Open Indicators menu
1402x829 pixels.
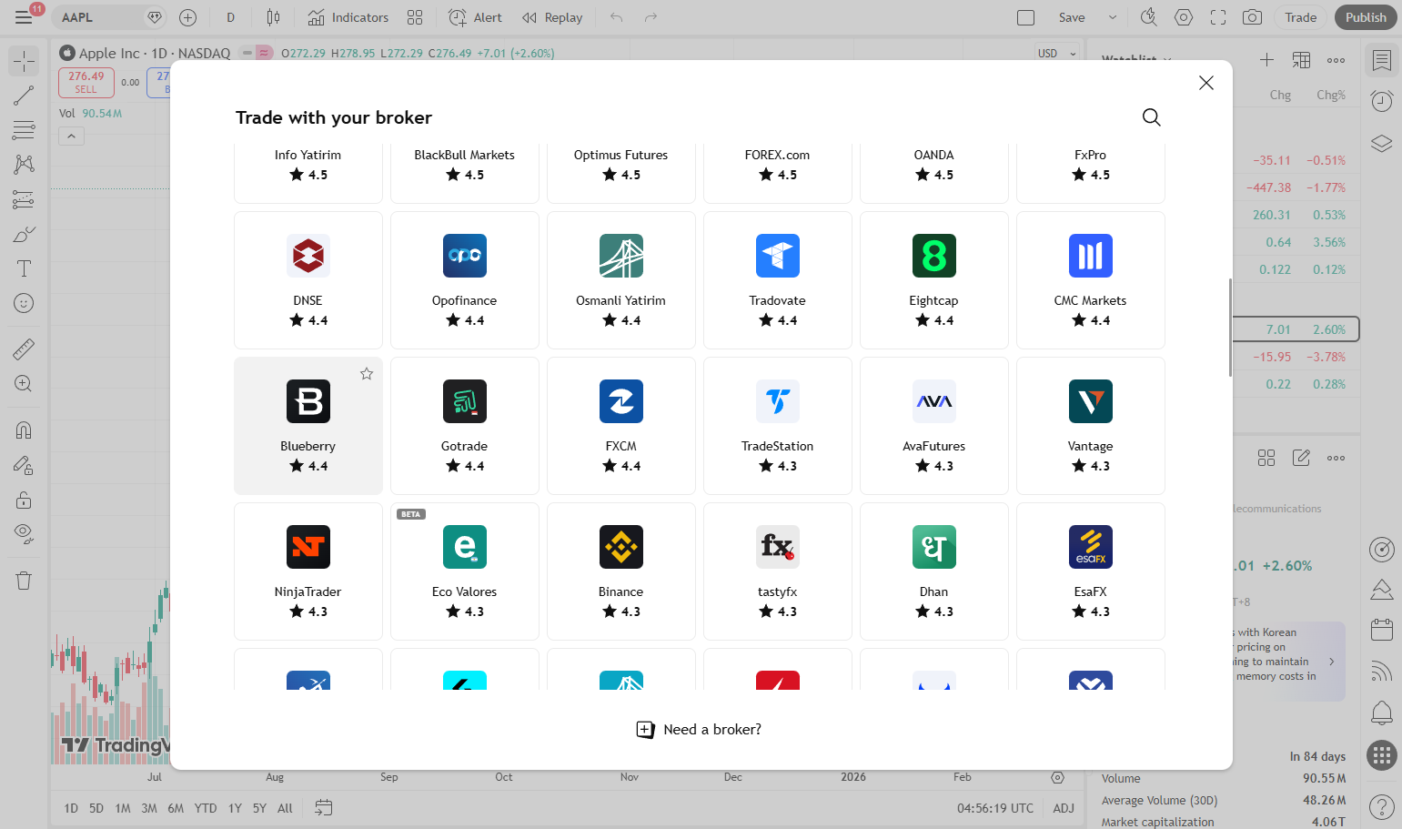[x=348, y=17]
